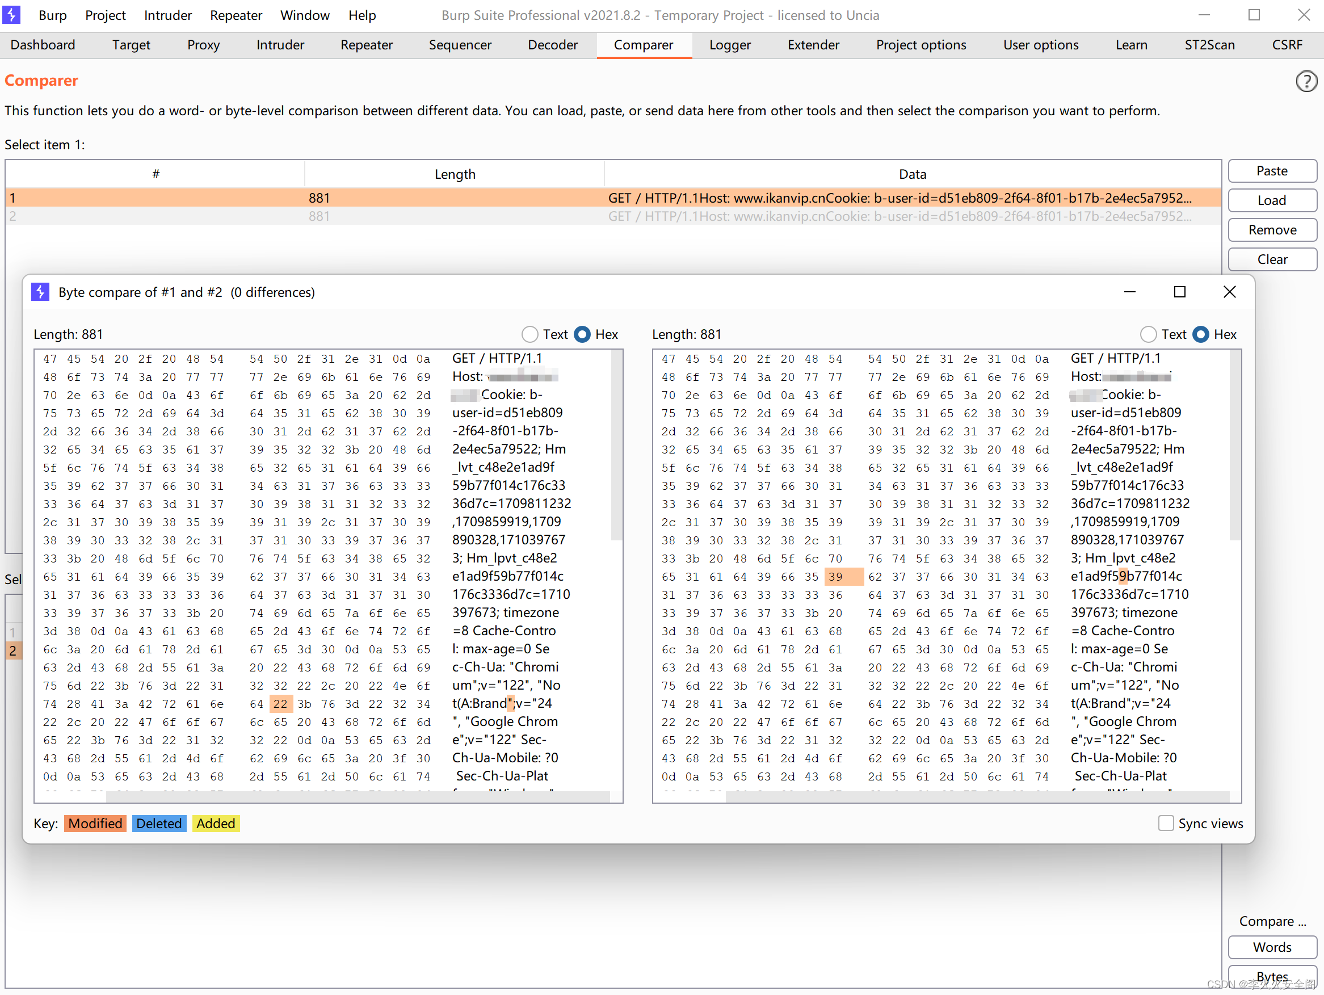Maximize the Byte compare dialog

click(x=1179, y=292)
